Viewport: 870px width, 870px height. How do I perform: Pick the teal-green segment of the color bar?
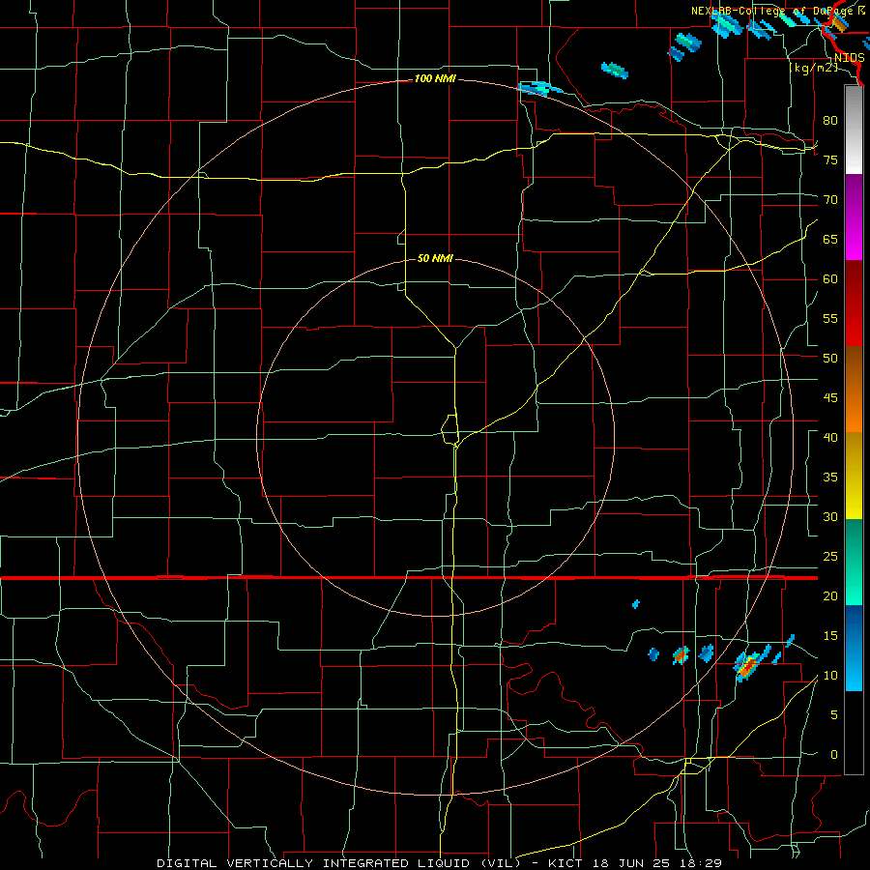(x=854, y=562)
